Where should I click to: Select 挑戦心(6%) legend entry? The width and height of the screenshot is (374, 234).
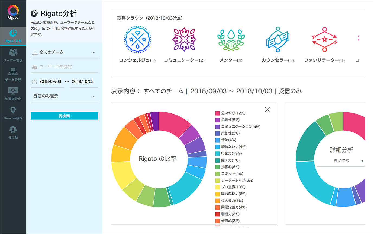227,167
